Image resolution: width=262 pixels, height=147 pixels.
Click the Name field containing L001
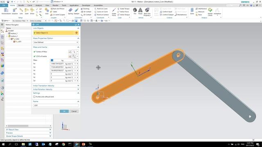click(x=56, y=105)
